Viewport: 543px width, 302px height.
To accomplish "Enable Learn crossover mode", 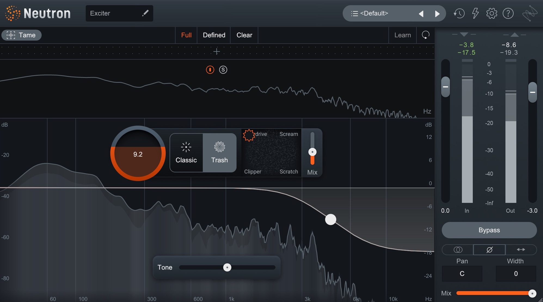I will pos(403,35).
